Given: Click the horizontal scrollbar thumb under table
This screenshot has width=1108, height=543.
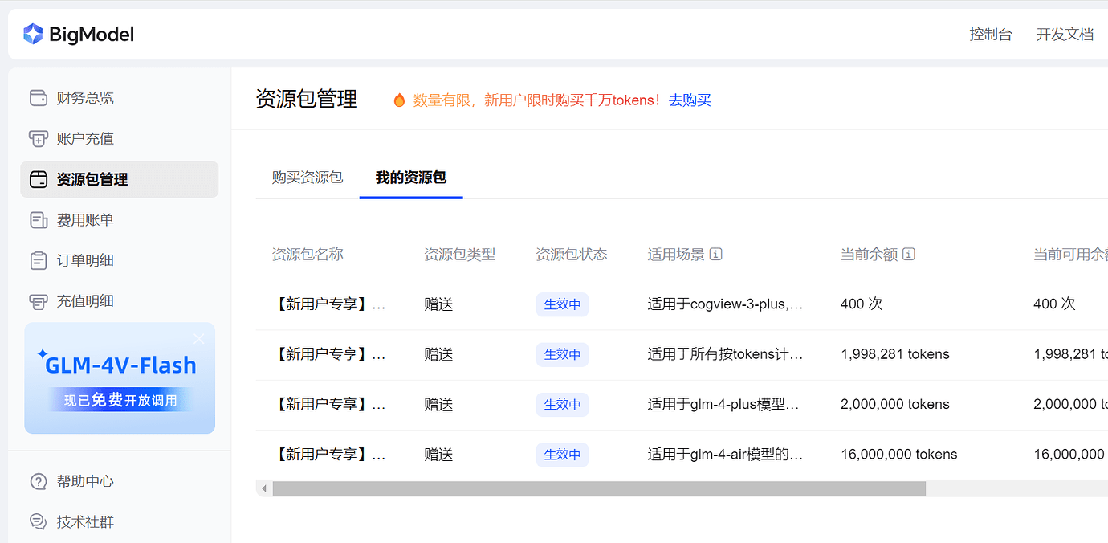Looking at the screenshot, I should tap(598, 488).
